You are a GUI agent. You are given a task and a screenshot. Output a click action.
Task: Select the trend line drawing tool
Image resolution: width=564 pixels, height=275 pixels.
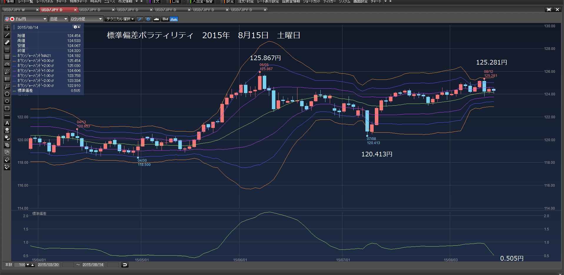click(7, 35)
